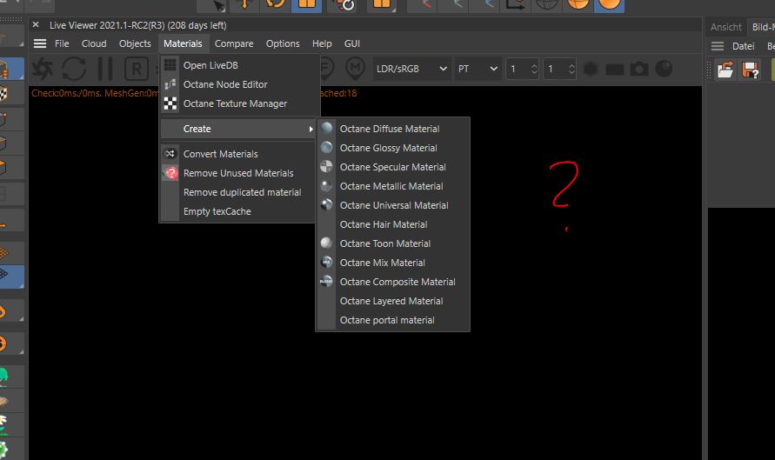Close the Materials menu
Screen dimensions: 775x460
pos(183,43)
